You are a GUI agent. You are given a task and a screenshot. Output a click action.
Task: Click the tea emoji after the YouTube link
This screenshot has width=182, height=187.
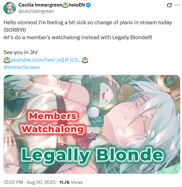pos(85,60)
